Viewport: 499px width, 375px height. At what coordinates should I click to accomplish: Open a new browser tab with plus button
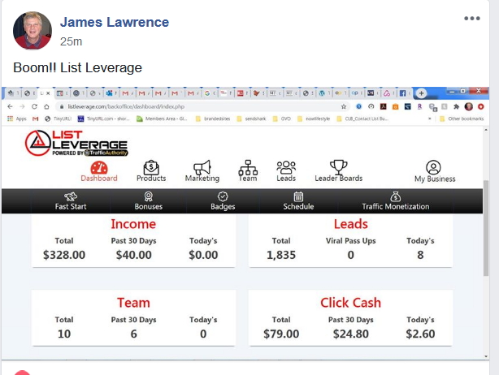coord(421,93)
